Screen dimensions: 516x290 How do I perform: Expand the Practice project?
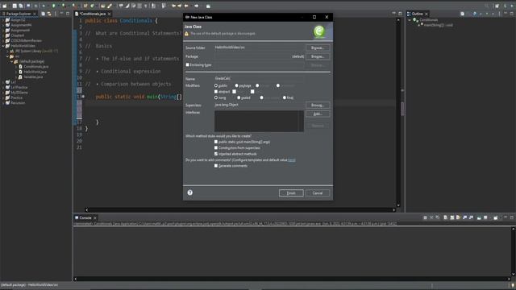tap(3, 97)
